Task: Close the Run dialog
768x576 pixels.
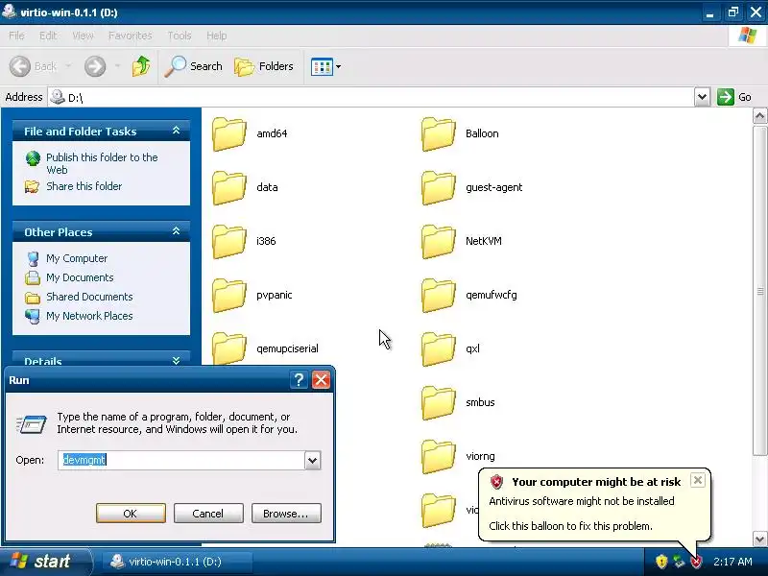Action: click(321, 379)
